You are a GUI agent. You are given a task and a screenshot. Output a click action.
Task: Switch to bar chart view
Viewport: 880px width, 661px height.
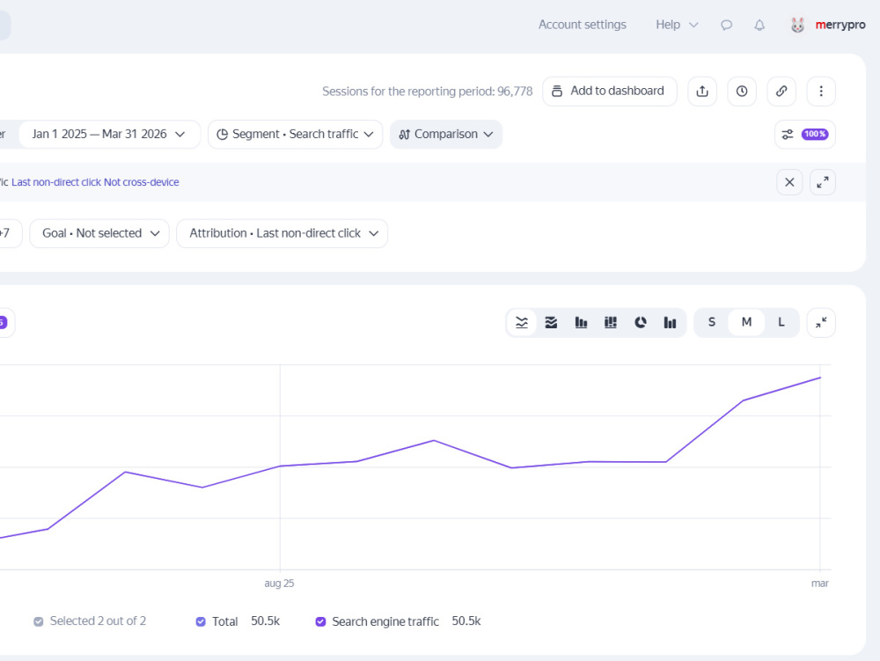click(581, 323)
